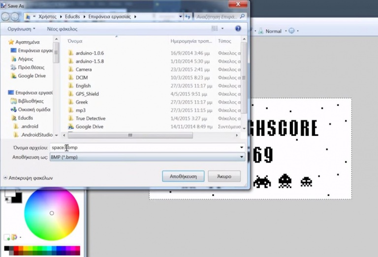Viewport: 378px width, 257px height.
Task: Click the Forward navigation arrow
Action: click(x=15, y=17)
